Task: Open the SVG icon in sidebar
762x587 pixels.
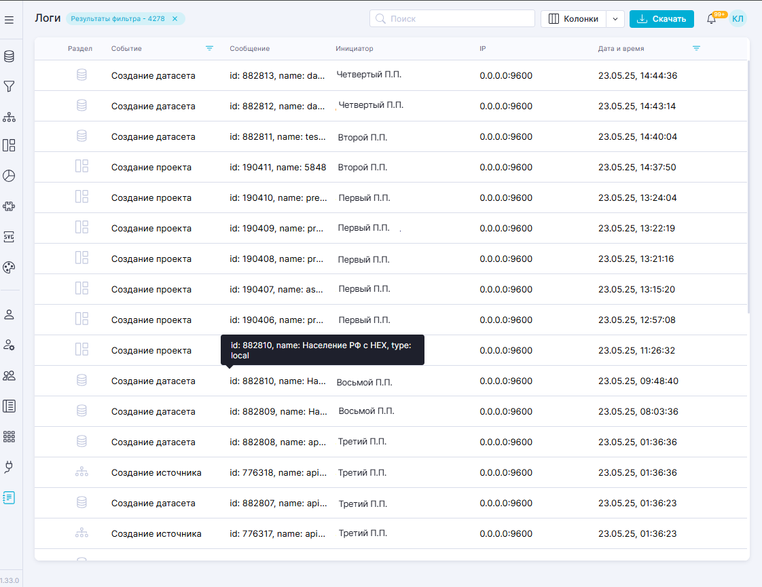Action: [x=9, y=236]
